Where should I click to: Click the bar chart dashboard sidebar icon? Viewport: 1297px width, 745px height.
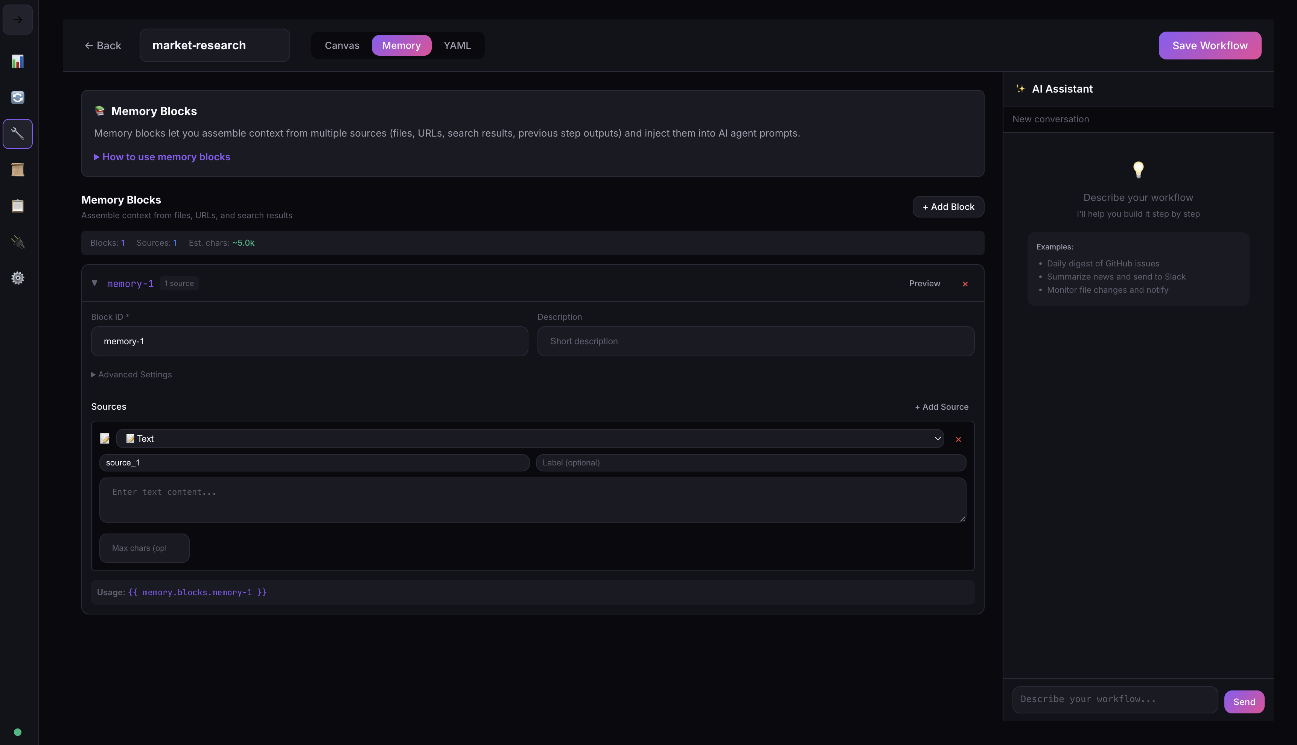17,61
